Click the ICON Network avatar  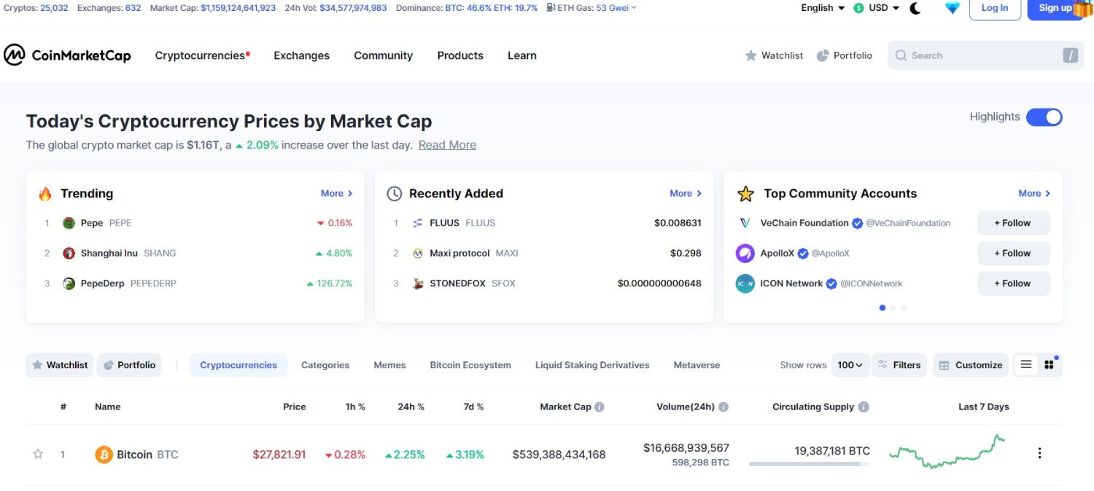point(745,283)
